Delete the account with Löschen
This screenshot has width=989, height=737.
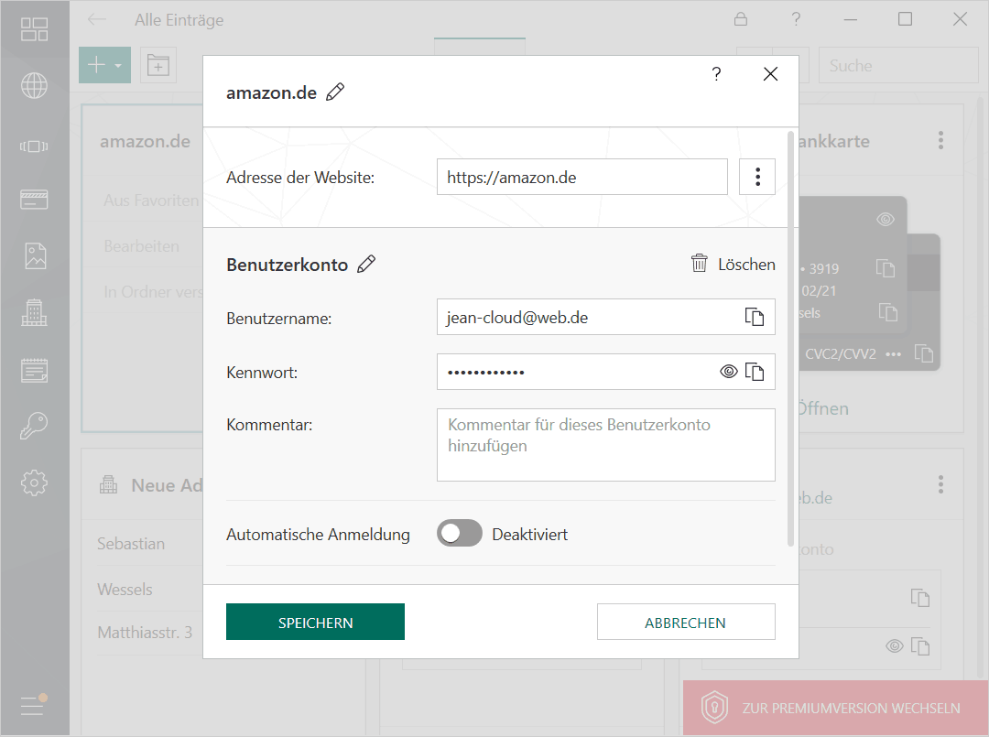tap(734, 264)
